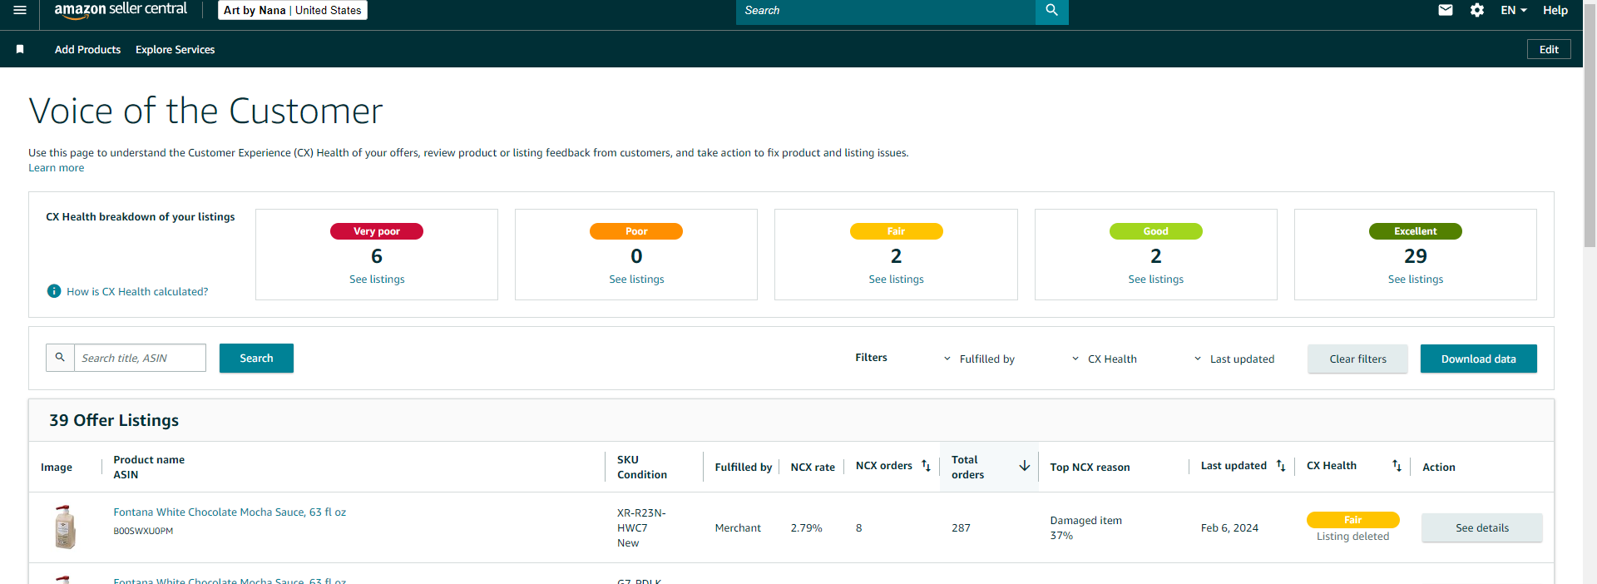Click the yellow Fair badge in summary
1597x584 pixels.
[x=896, y=231]
